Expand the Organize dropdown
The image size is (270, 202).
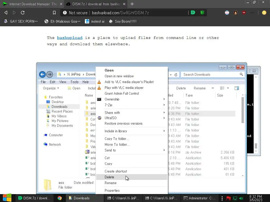pyautogui.click(x=51, y=88)
